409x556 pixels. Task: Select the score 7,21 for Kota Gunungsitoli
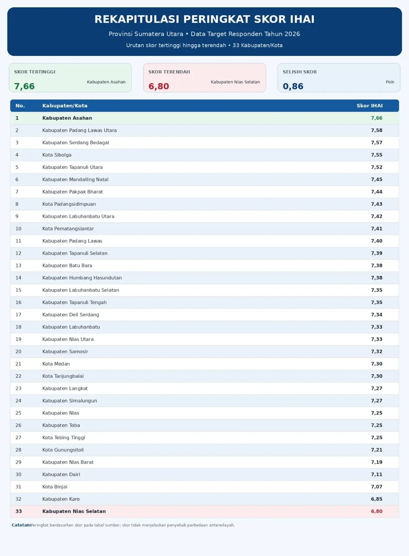376,450
